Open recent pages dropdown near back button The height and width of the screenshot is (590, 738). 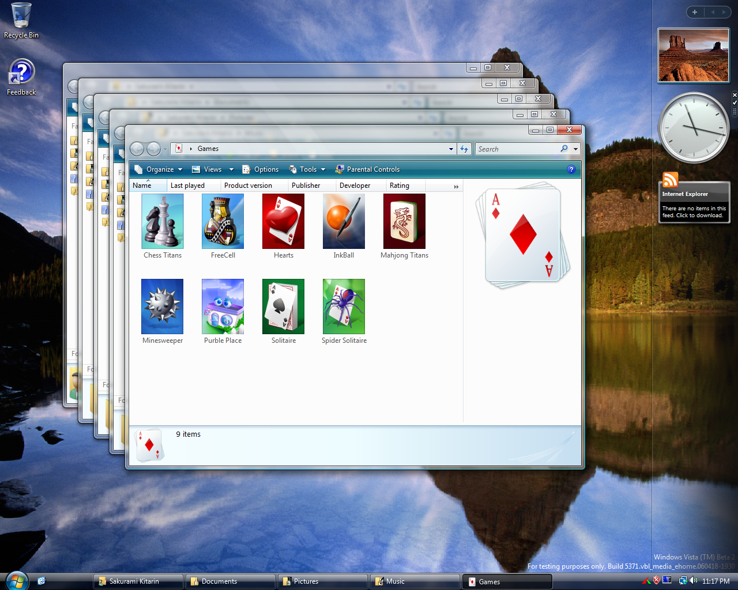click(165, 149)
